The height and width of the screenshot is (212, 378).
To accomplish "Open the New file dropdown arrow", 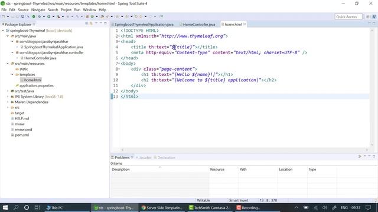I will [8, 16].
